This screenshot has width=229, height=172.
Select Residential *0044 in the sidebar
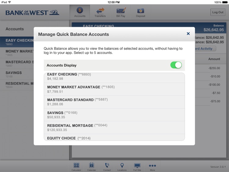pyautogui.click(x=17, y=85)
